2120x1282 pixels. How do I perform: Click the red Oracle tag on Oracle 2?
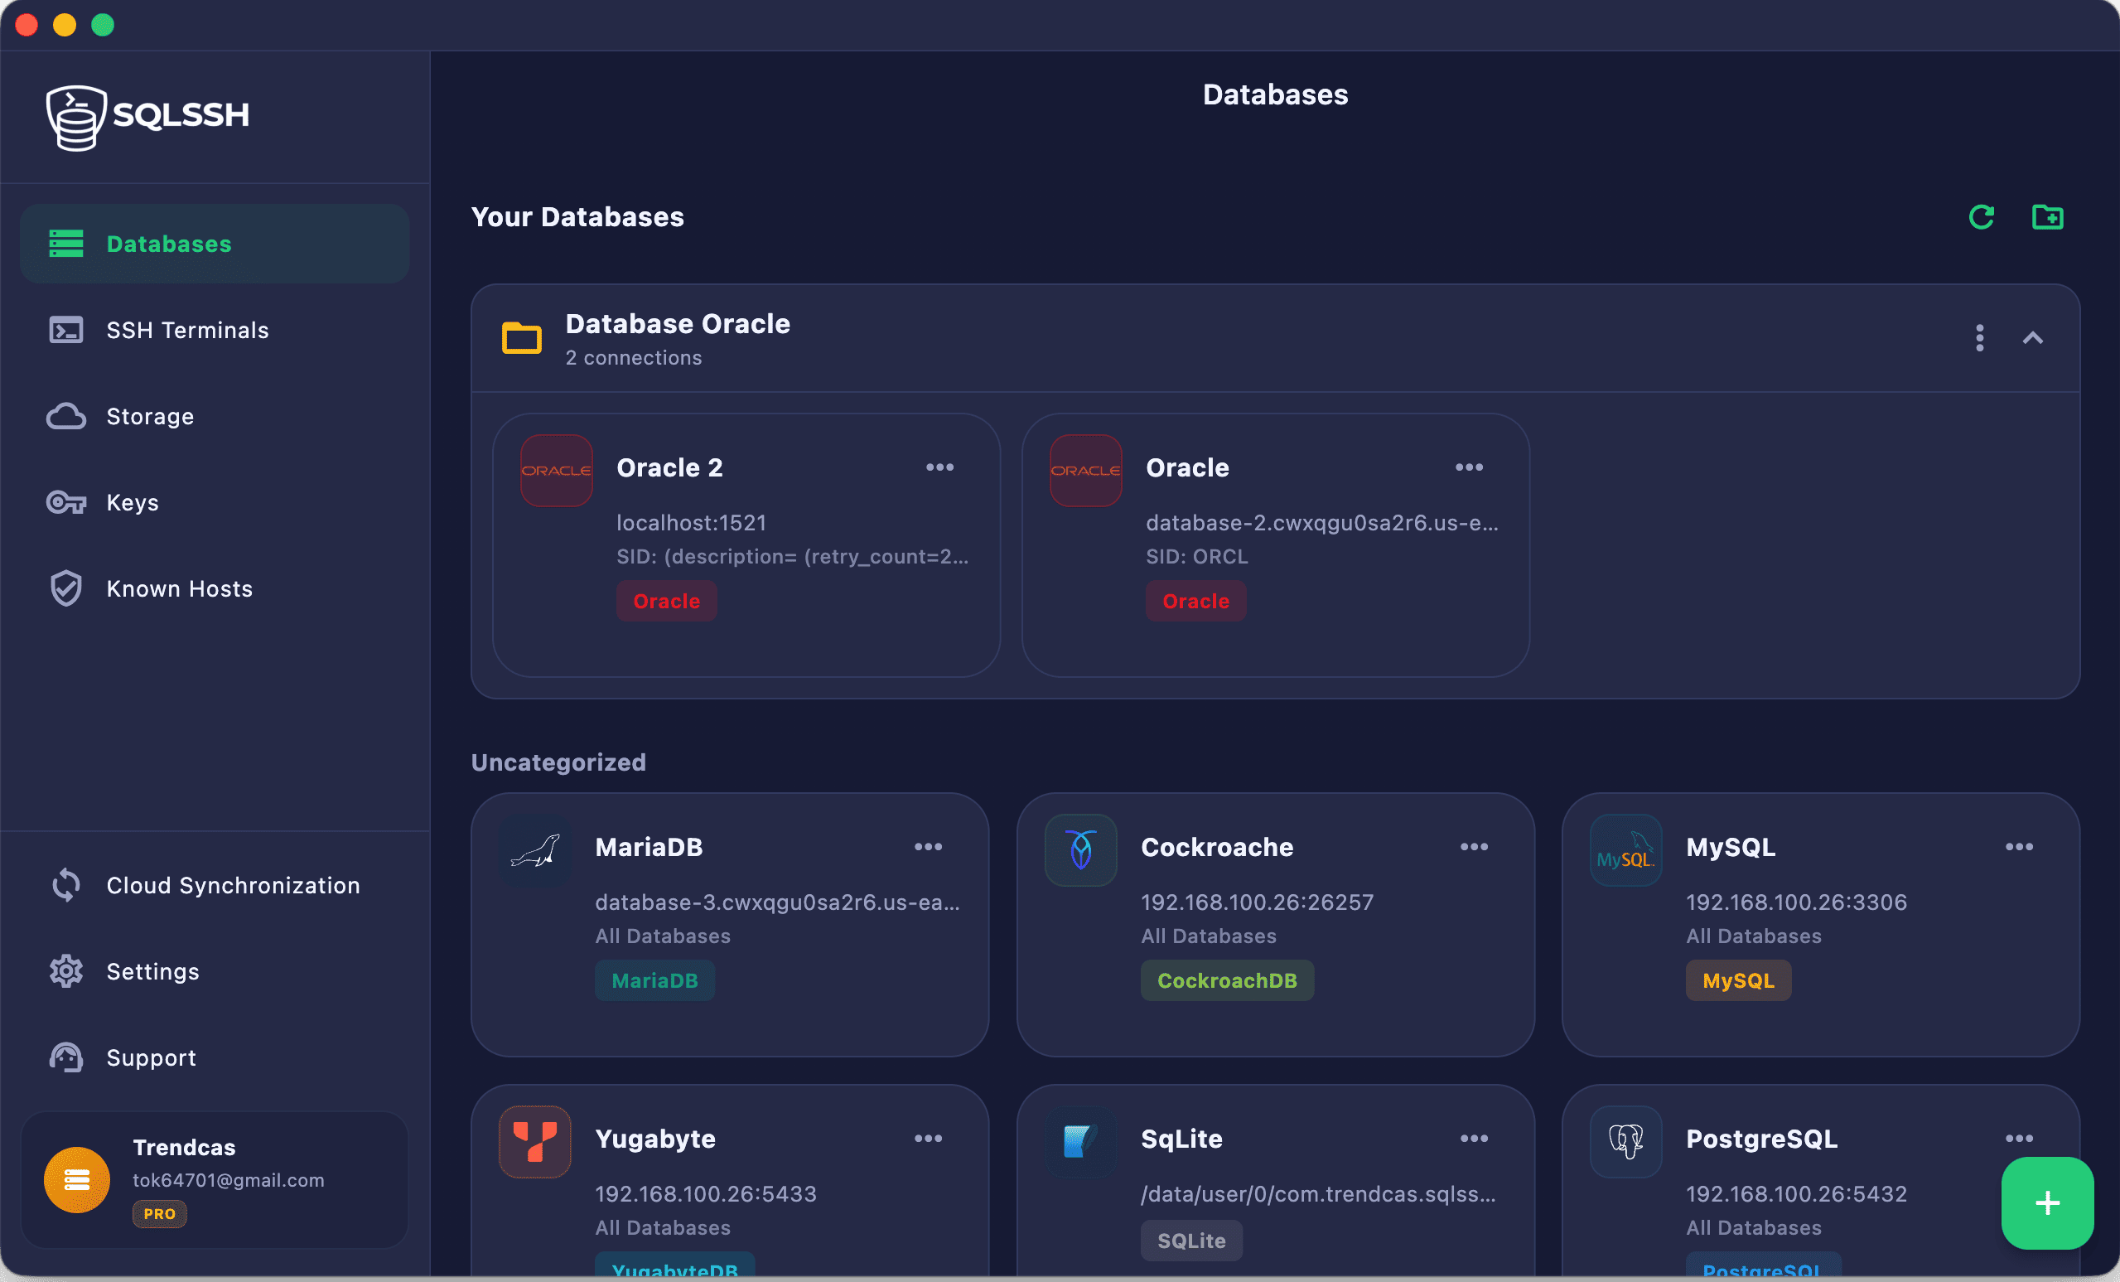(x=667, y=601)
